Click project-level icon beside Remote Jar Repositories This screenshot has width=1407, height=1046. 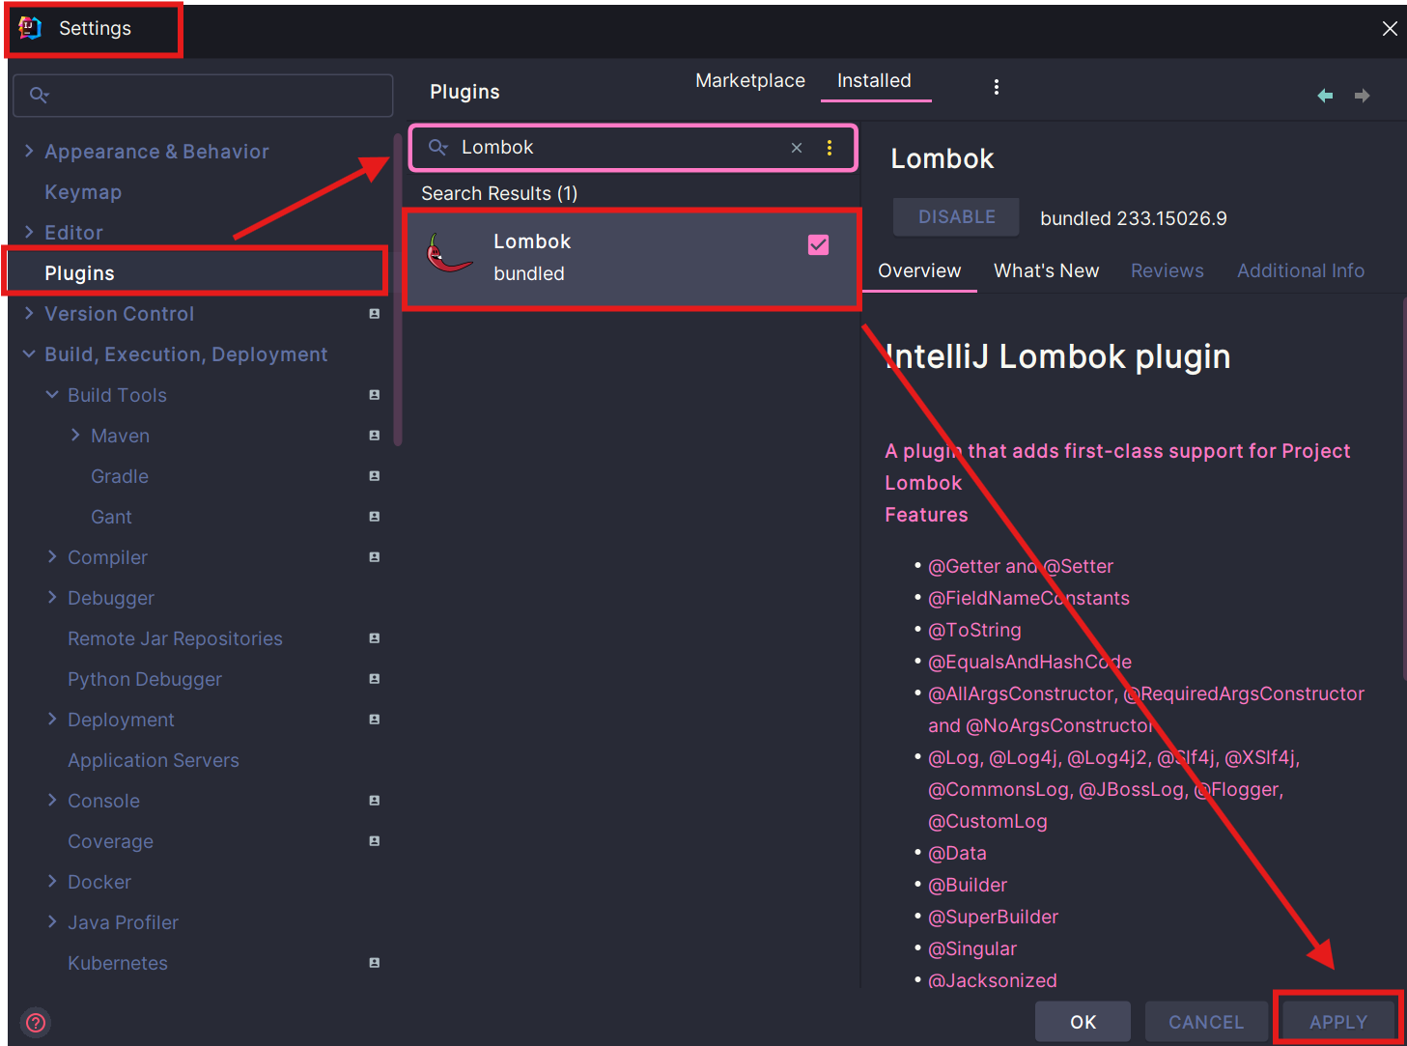click(374, 638)
